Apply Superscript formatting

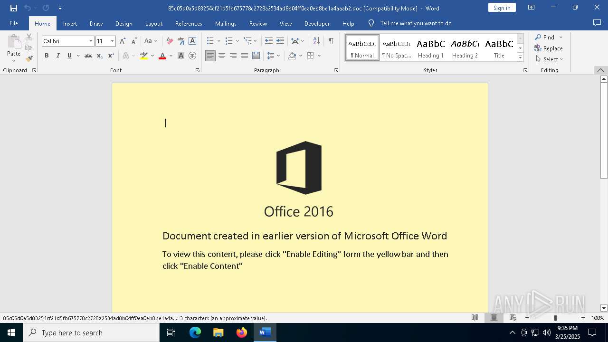pos(111,56)
